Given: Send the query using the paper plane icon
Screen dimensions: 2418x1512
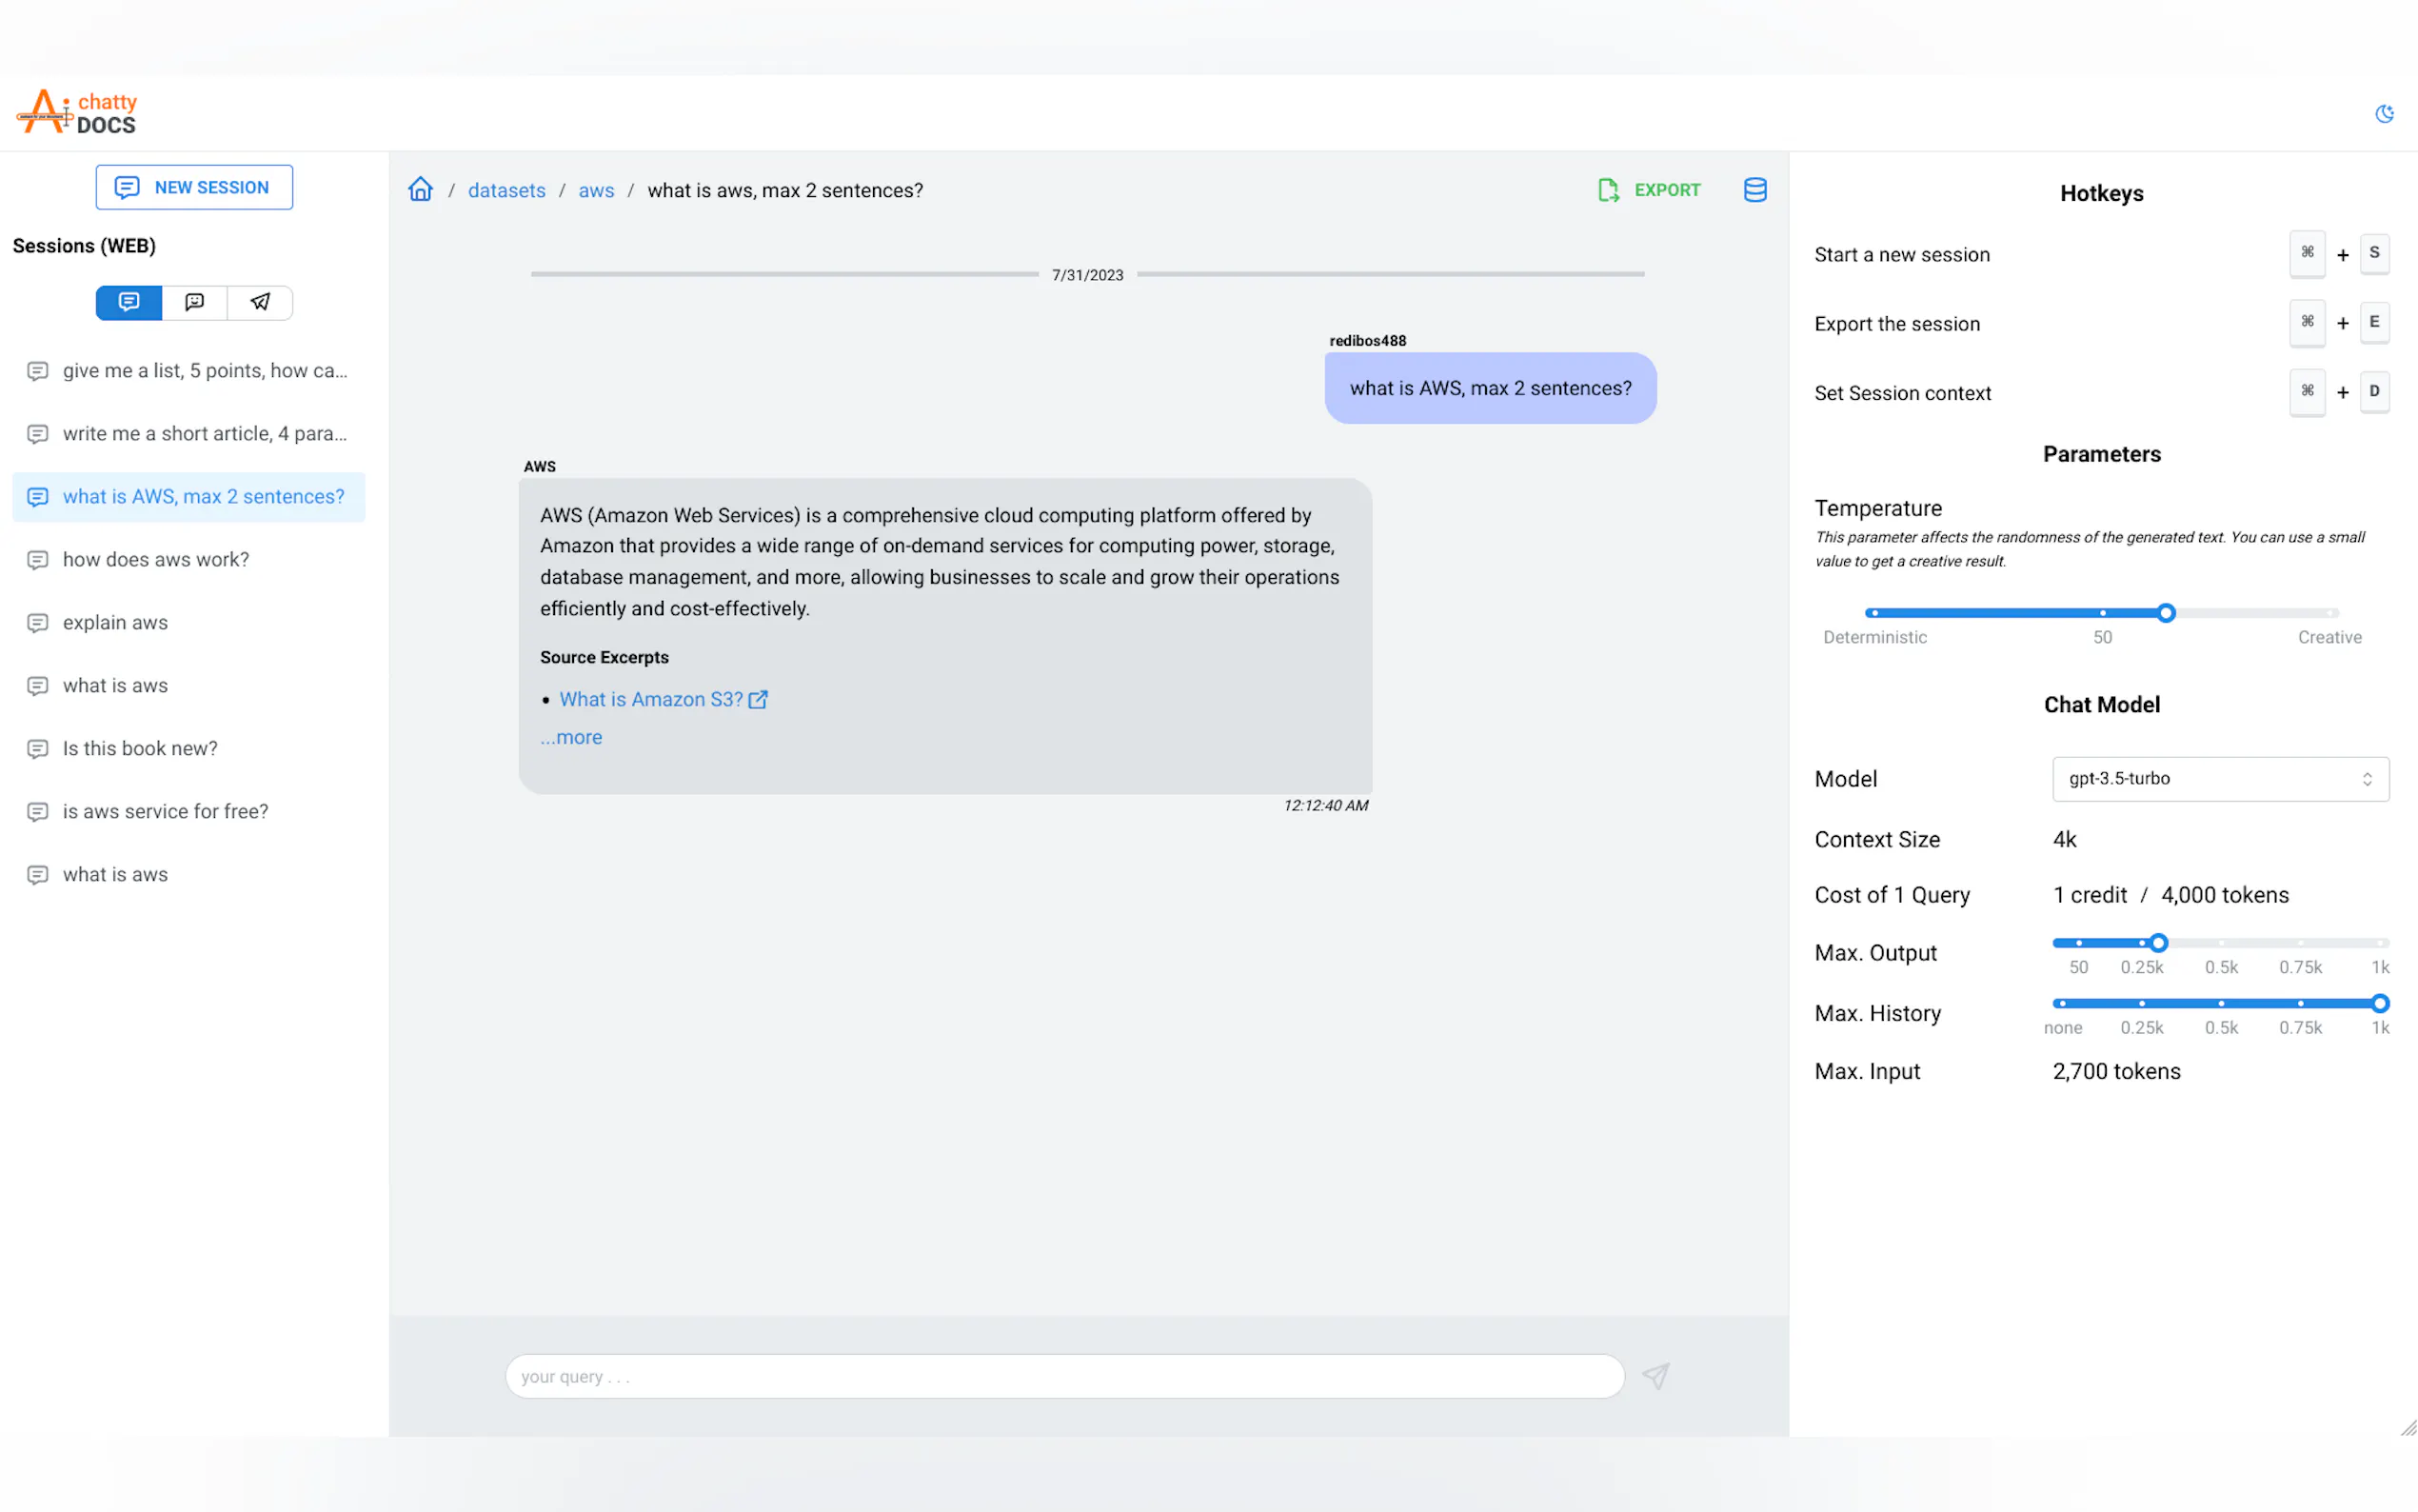Looking at the screenshot, I should (x=1656, y=1375).
